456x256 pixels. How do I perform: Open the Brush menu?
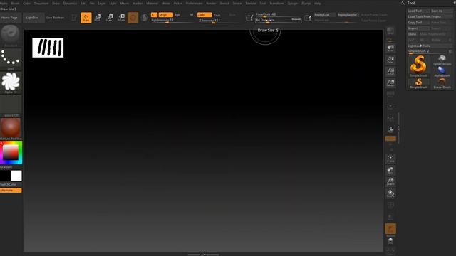pyautogui.click(x=15, y=3)
